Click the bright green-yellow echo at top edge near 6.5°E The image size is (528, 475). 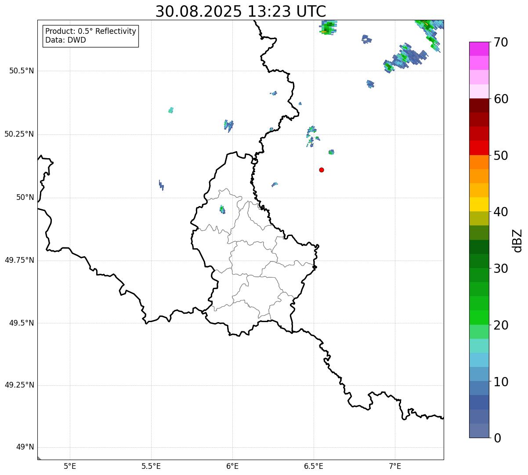(327, 28)
